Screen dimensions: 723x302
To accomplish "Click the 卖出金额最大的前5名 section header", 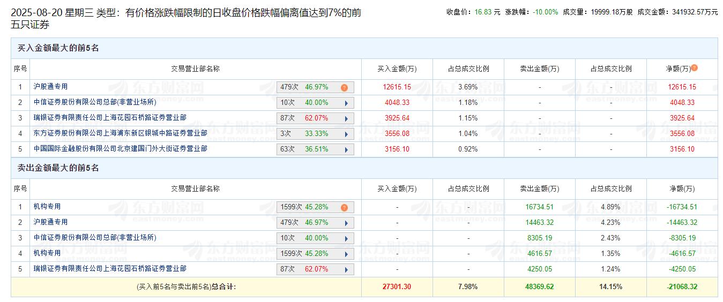I will [x=58, y=168].
